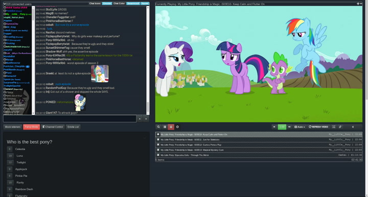
Task: Toggle the red playlist lock button
Action: (x=171, y=127)
